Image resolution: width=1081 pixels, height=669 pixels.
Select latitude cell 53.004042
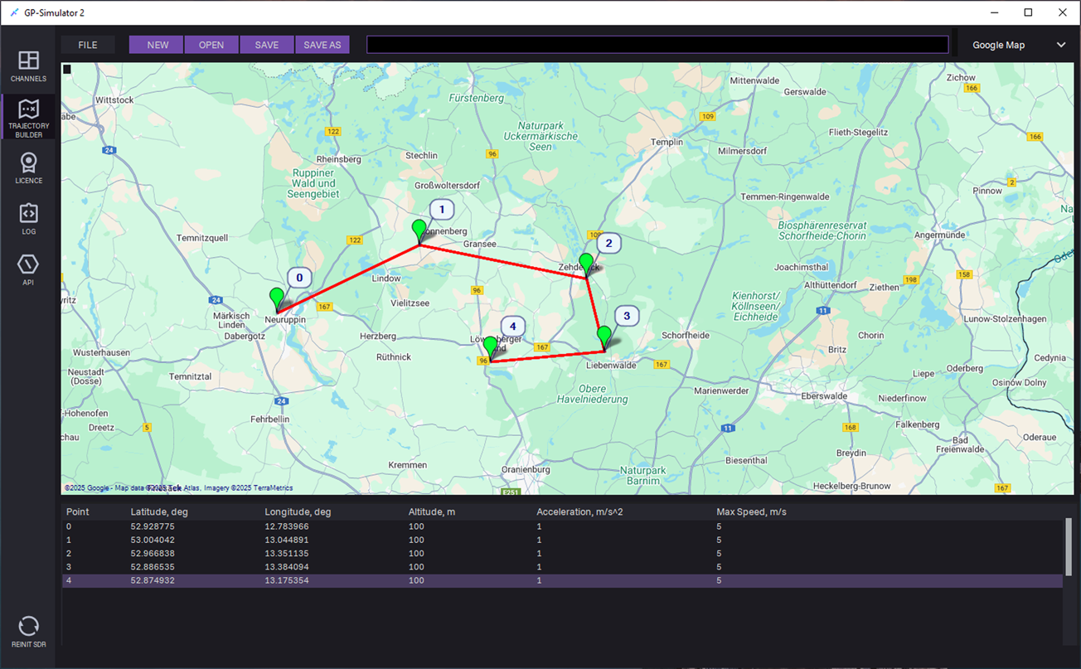pyautogui.click(x=153, y=540)
